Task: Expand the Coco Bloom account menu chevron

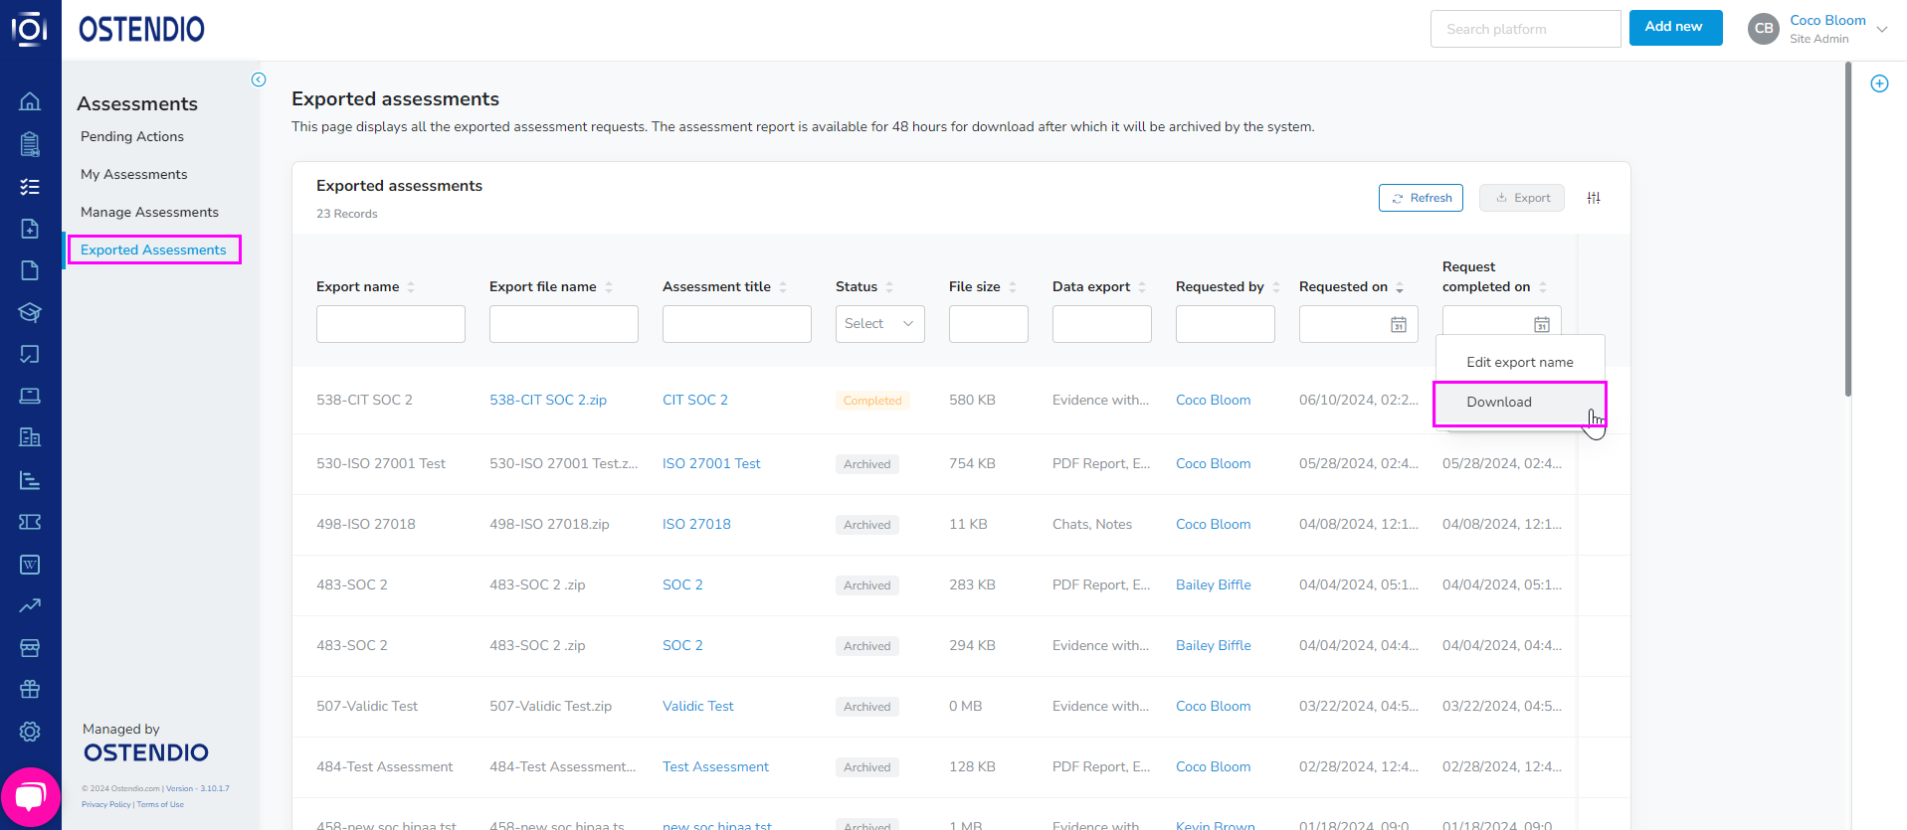Action: 1882,30
